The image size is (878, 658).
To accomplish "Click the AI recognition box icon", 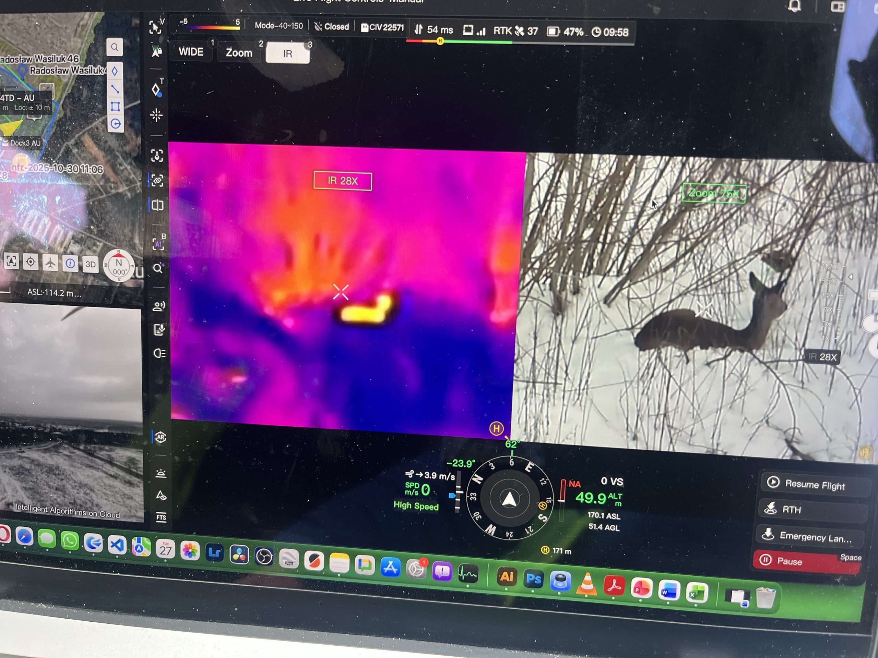I will point(158,244).
